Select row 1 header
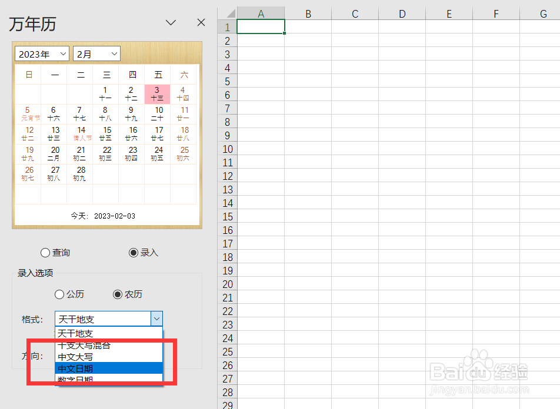This screenshot has height=409, width=560. tap(228, 27)
